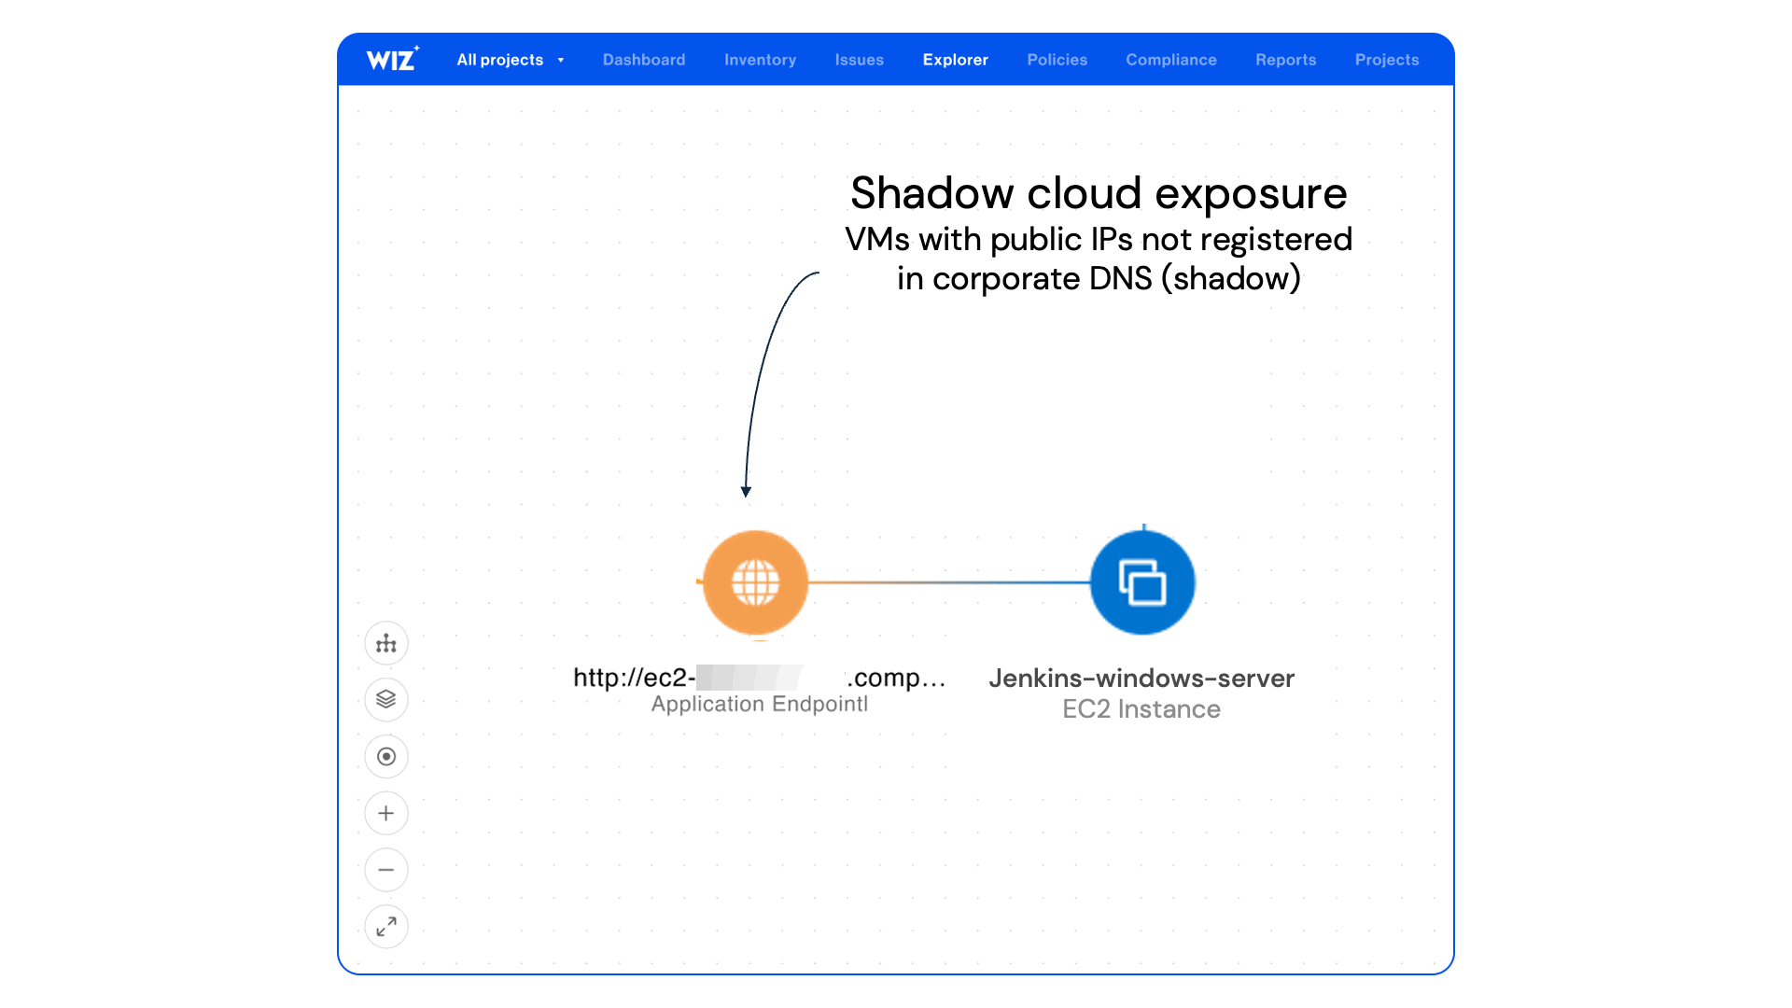1792x1008 pixels.
Task: Zoom in with the plus icon
Action: (x=386, y=814)
